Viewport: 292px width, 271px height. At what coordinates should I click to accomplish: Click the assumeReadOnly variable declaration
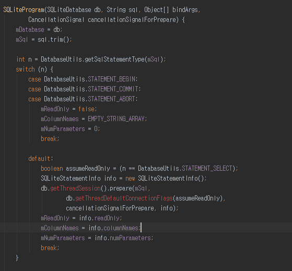pyautogui.click(x=88, y=168)
